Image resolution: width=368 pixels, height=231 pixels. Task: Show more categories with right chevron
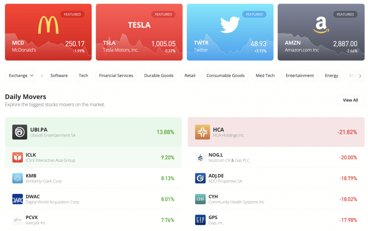click(360, 76)
